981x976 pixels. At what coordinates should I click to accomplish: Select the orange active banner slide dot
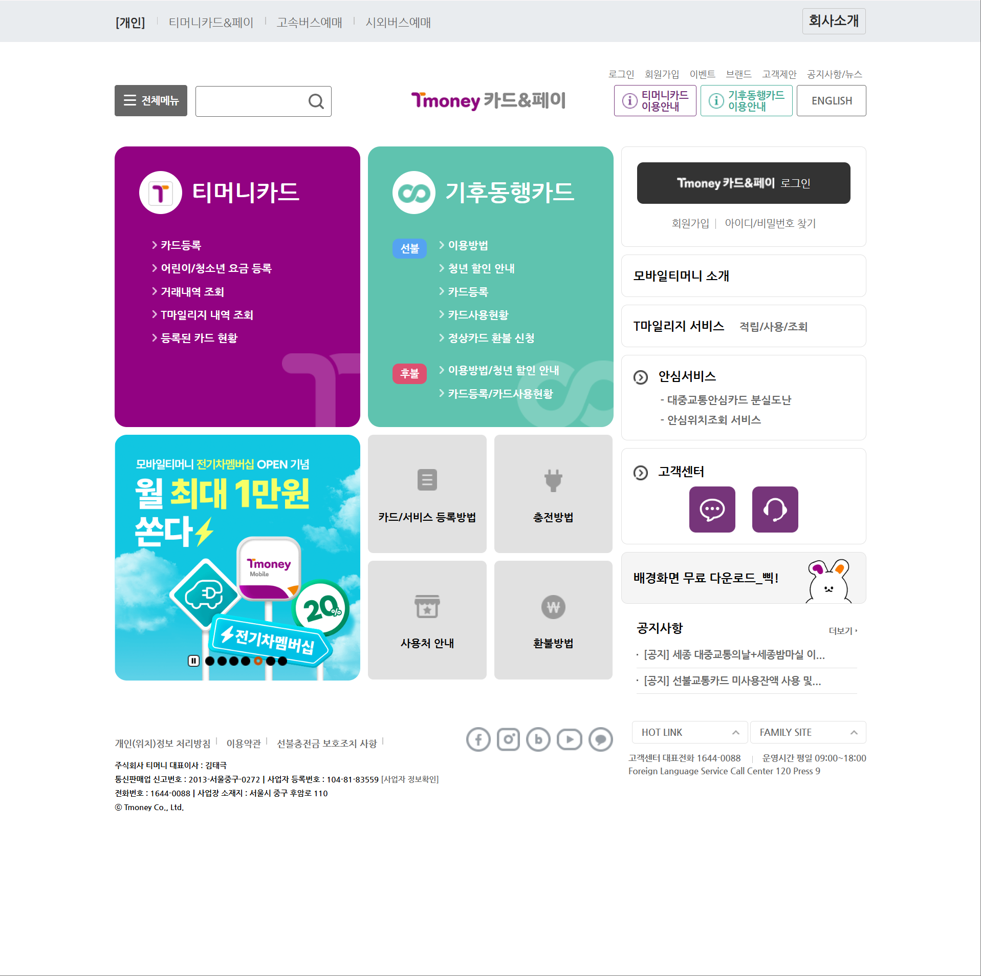click(x=258, y=661)
